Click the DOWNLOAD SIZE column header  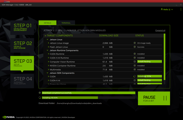point(109,36)
